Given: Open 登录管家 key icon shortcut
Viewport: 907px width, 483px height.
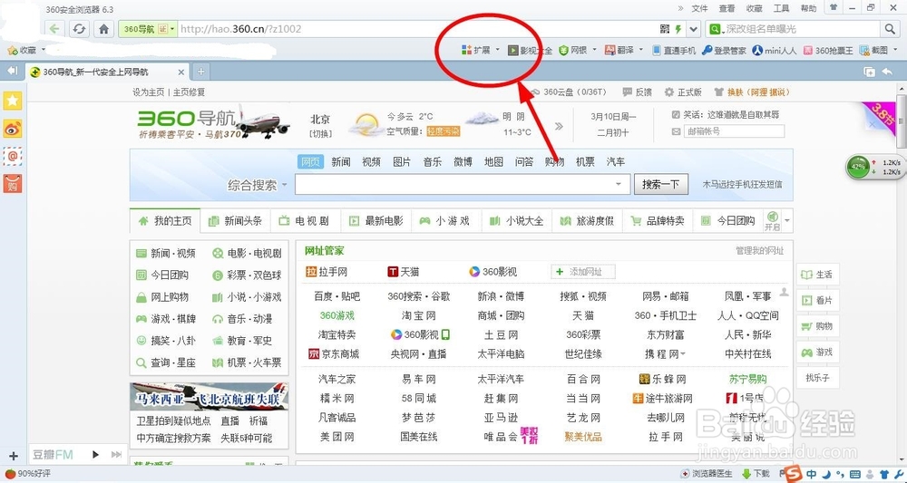Looking at the screenshot, I should click(x=724, y=50).
